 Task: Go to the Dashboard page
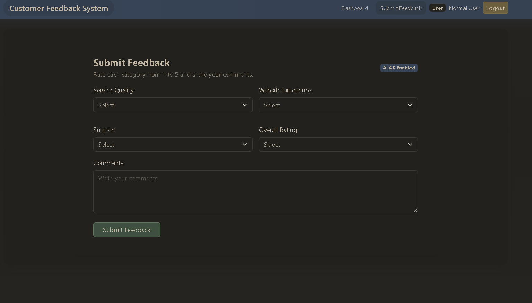354,8
